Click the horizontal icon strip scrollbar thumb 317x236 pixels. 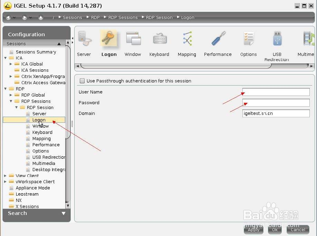[x=176, y=66]
